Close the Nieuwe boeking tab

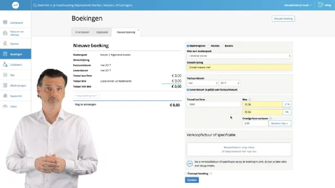tap(138, 30)
